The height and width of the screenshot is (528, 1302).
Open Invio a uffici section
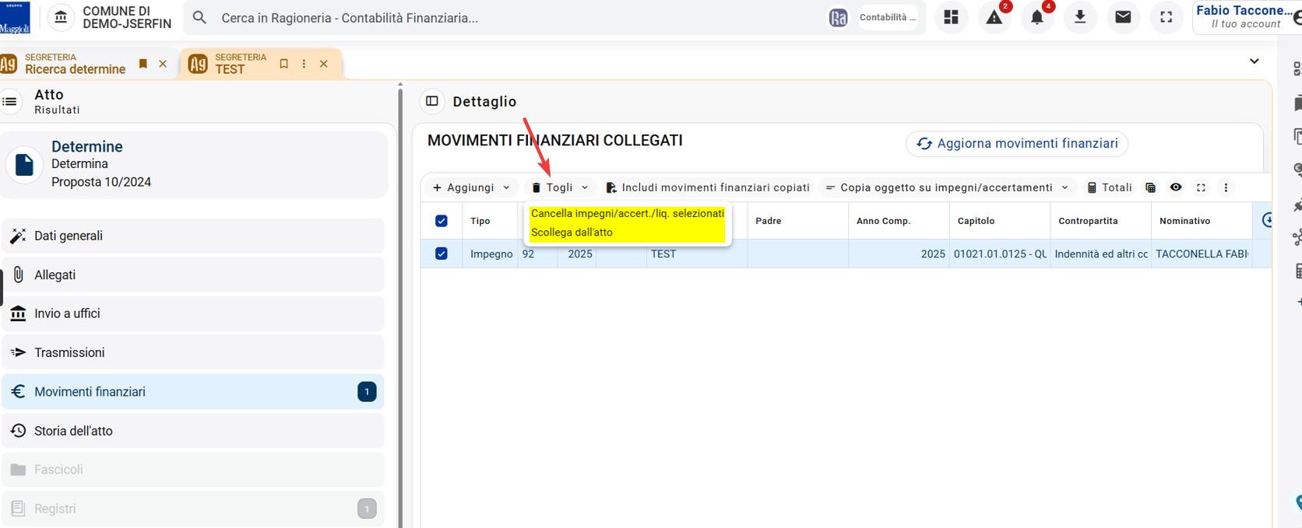[193, 313]
